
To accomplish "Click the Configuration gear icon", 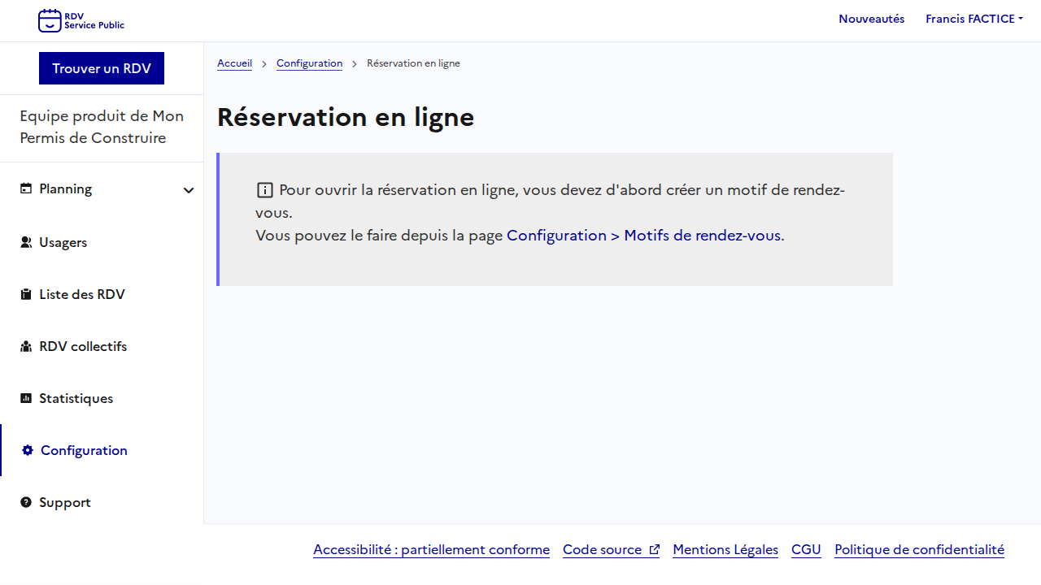I will (x=28, y=450).
